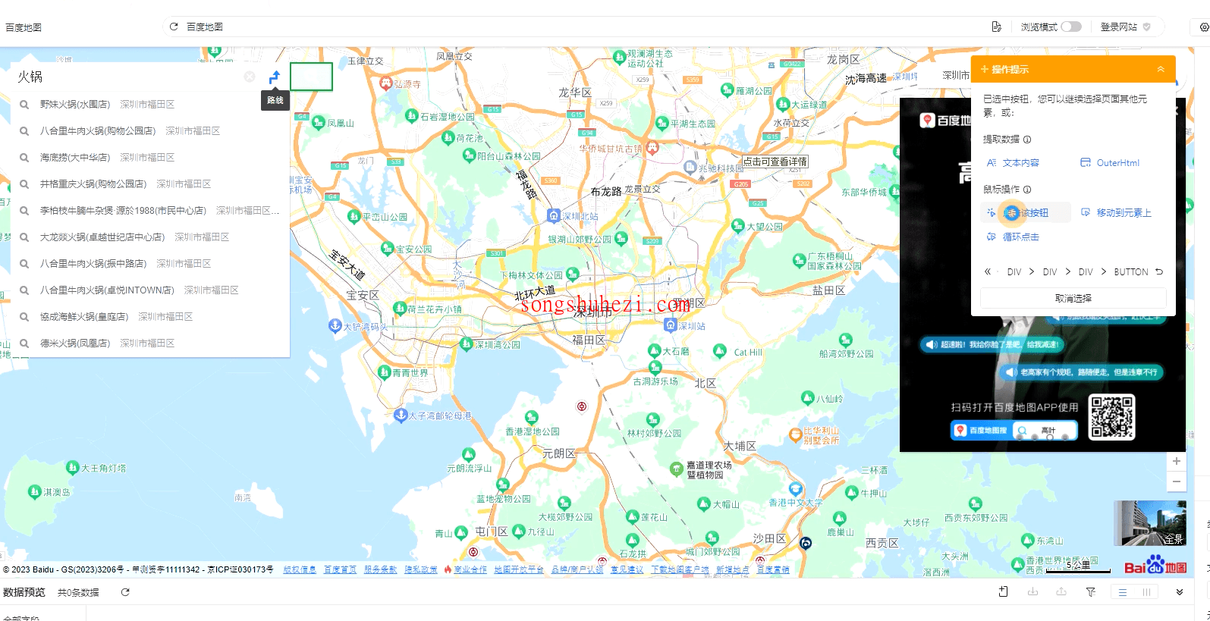
Task: Collapse data preview with the double-down chevron
Action: pos(1180,592)
